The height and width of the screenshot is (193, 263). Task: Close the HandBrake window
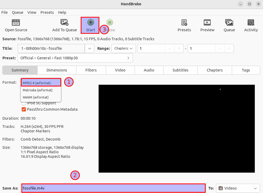coord(259,4)
